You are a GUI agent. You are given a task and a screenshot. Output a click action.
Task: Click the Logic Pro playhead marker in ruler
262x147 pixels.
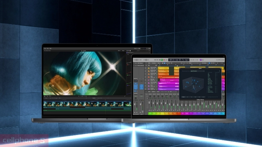177,66
